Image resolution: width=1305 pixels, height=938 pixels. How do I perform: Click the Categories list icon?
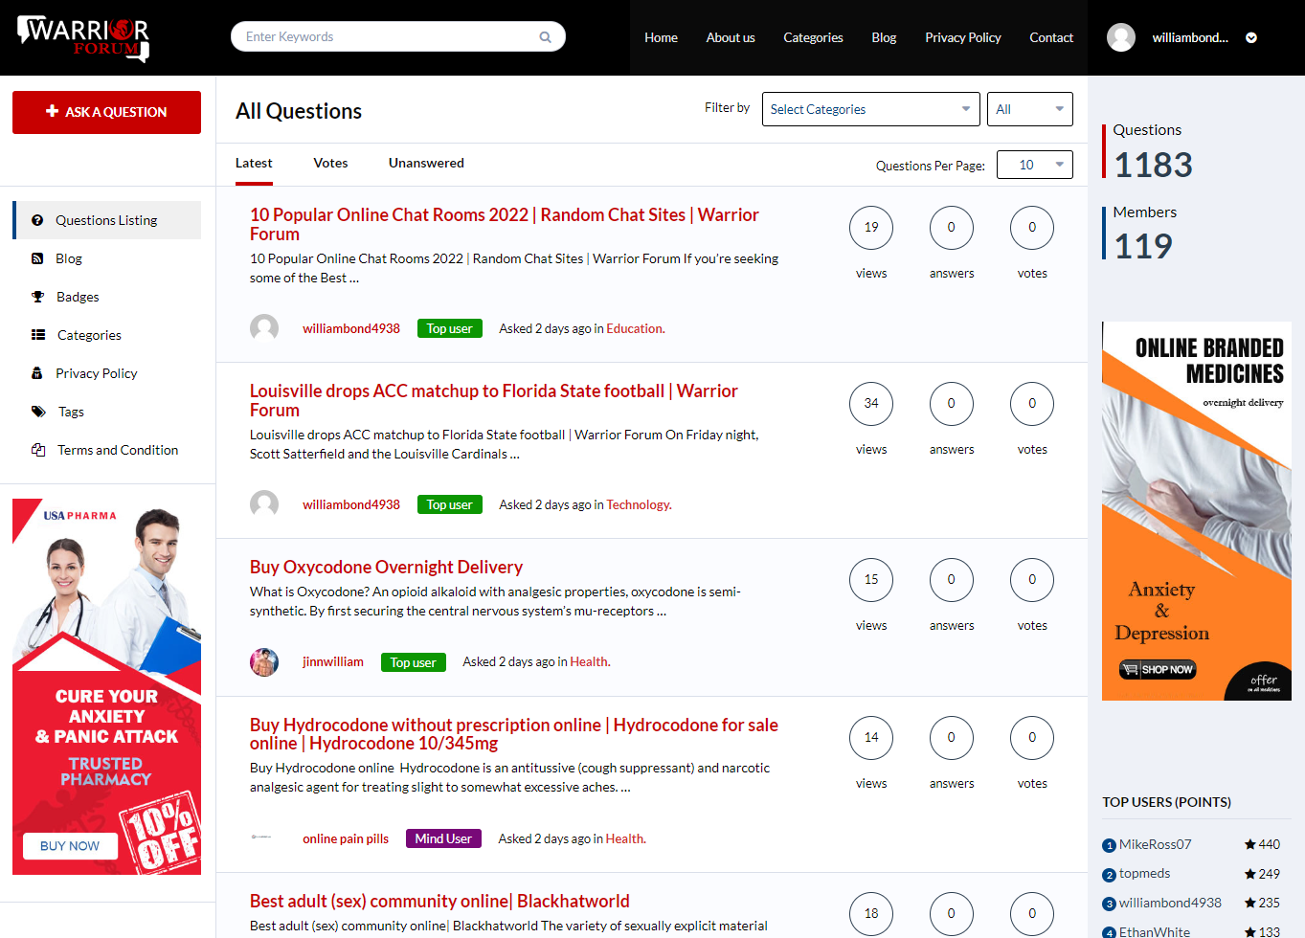(38, 335)
